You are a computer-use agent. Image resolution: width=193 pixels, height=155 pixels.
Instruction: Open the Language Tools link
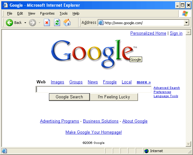166,96
